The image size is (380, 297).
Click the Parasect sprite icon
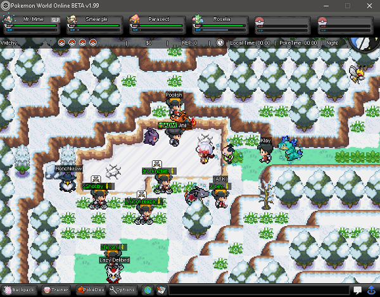(134, 20)
